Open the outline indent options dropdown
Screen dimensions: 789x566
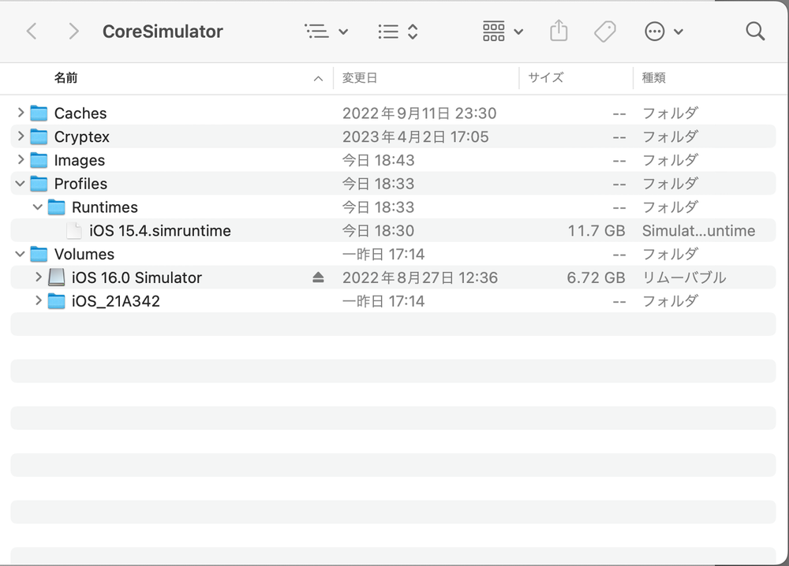click(x=326, y=32)
